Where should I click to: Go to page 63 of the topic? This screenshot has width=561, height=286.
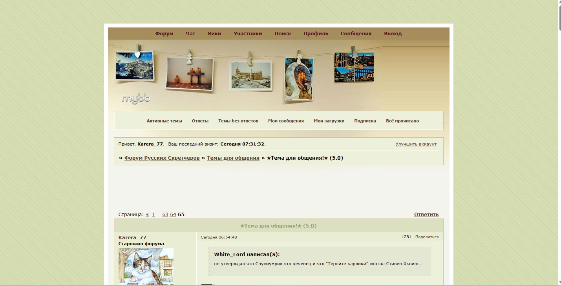(x=165, y=215)
